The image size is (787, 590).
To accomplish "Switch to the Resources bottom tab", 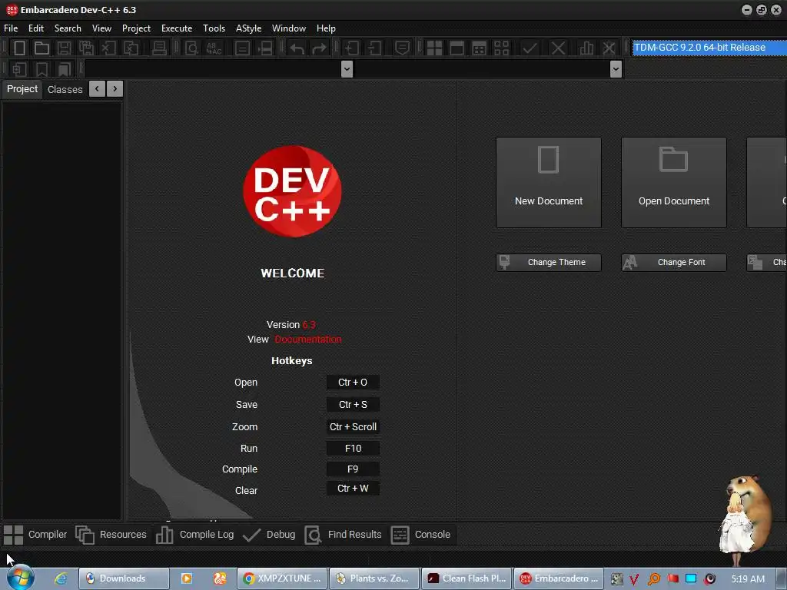I will click(111, 535).
